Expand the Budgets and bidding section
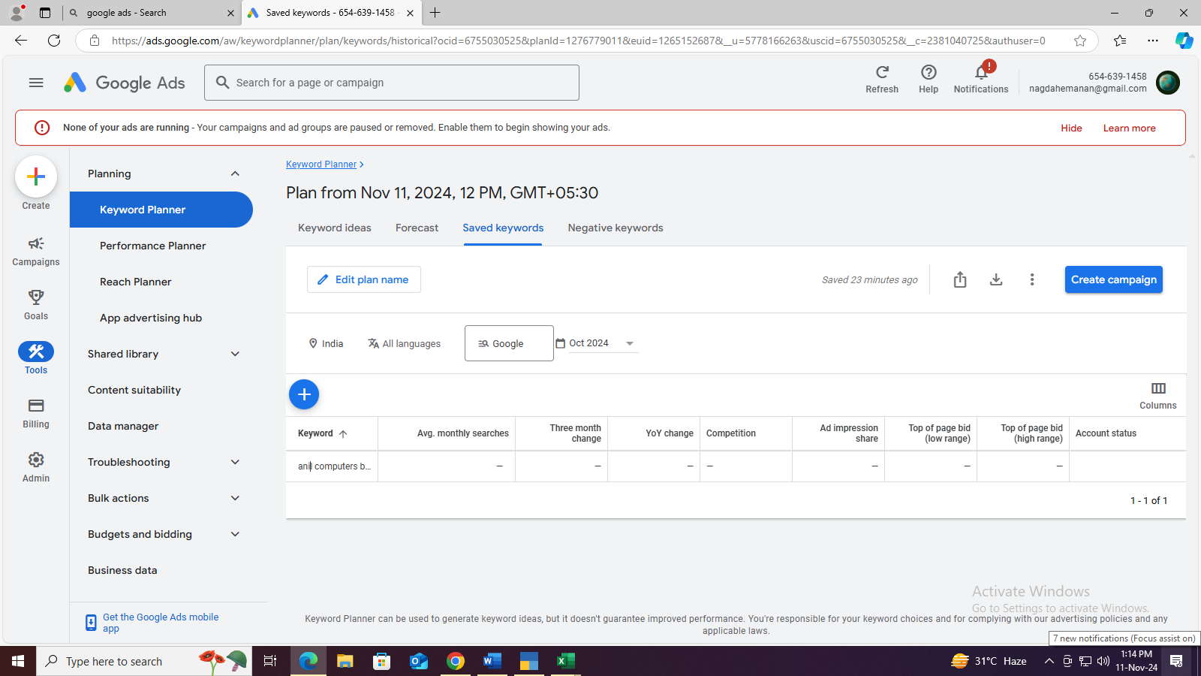 (x=235, y=534)
